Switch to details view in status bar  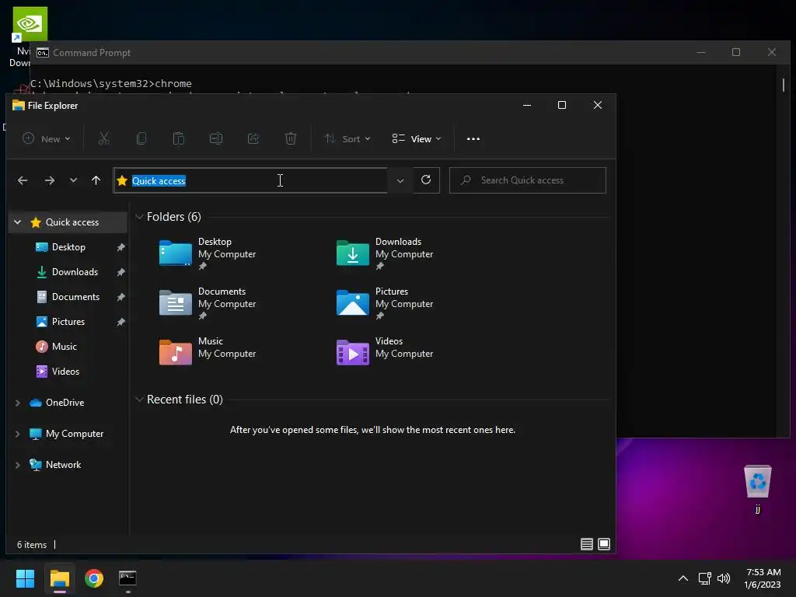[x=587, y=544]
